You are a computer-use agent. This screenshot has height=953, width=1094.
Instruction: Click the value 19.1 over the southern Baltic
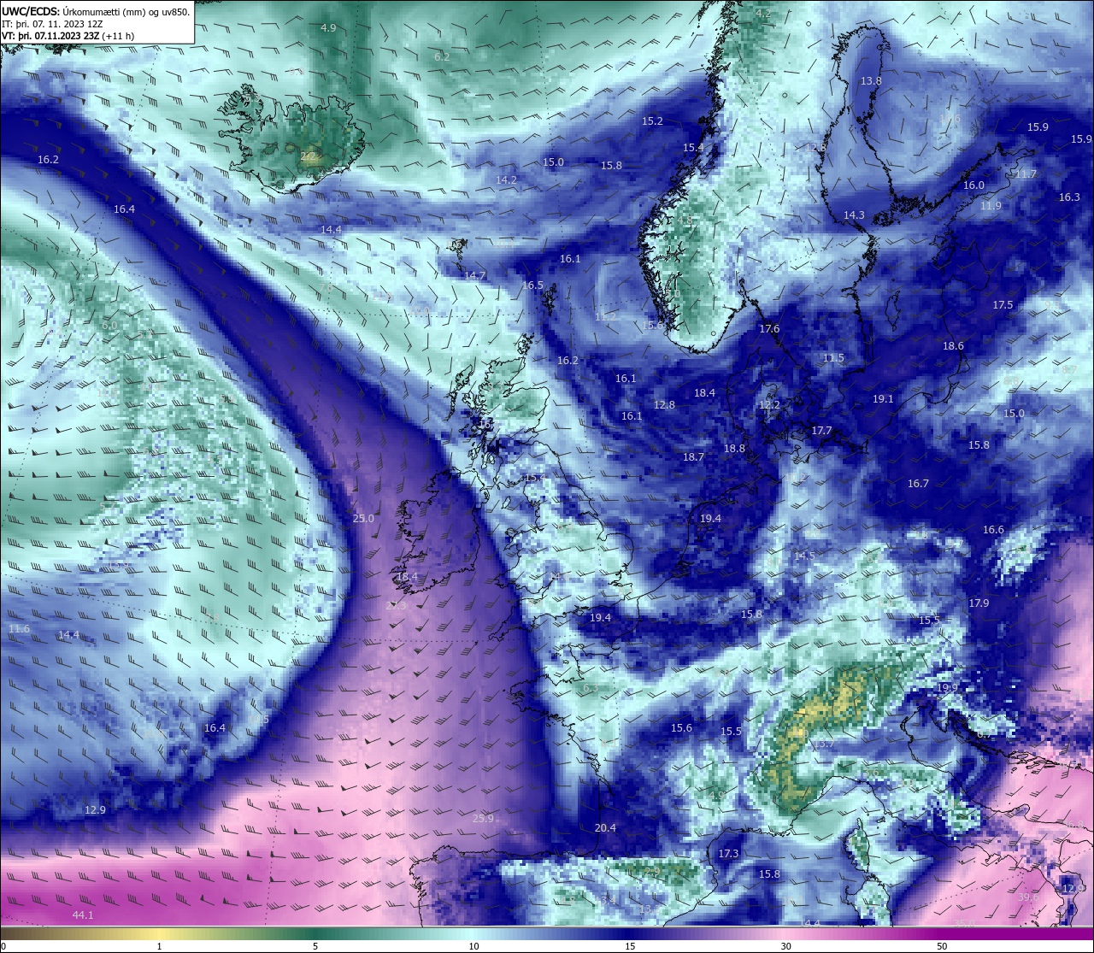(x=883, y=399)
